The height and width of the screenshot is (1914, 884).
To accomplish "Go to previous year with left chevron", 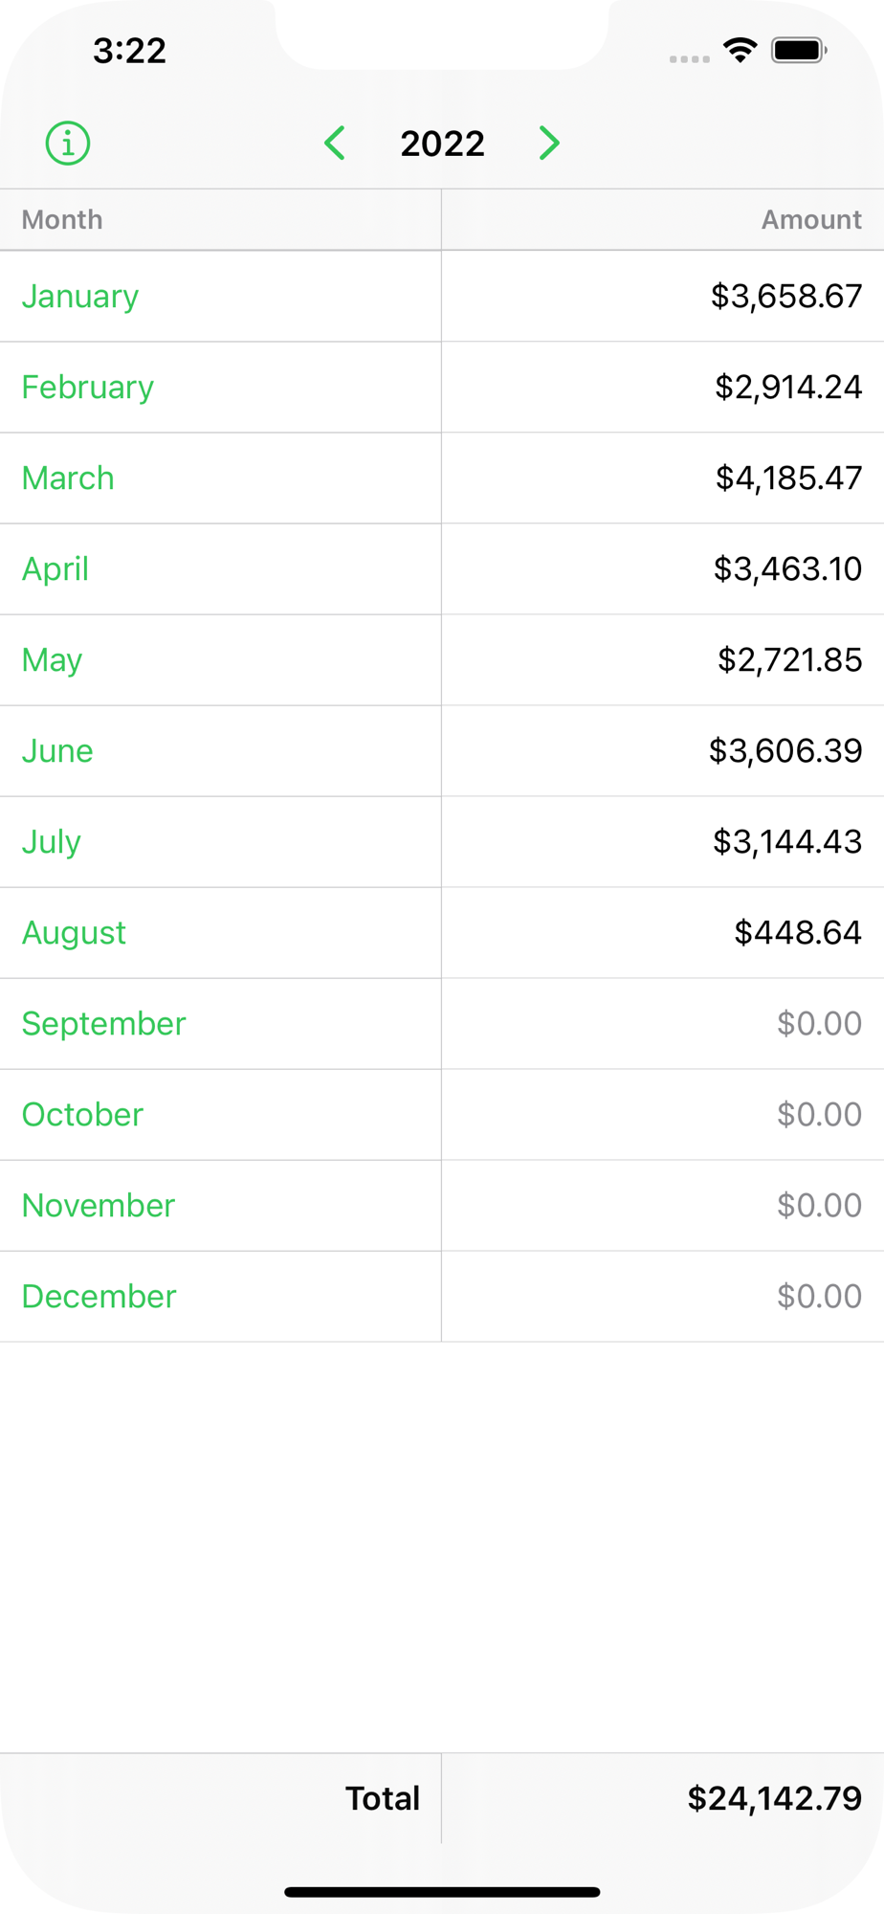I will pos(335,144).
